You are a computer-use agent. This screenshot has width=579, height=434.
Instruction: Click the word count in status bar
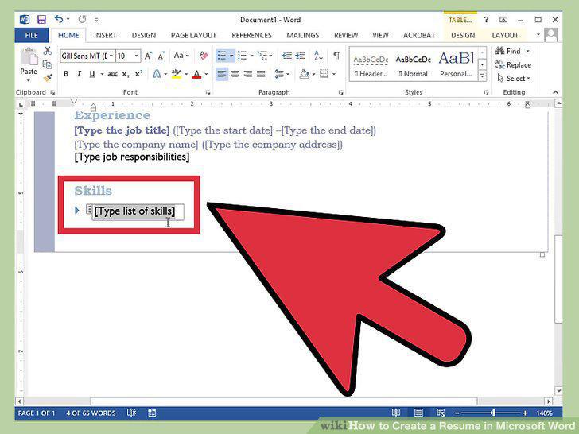[x=91, y=413]
